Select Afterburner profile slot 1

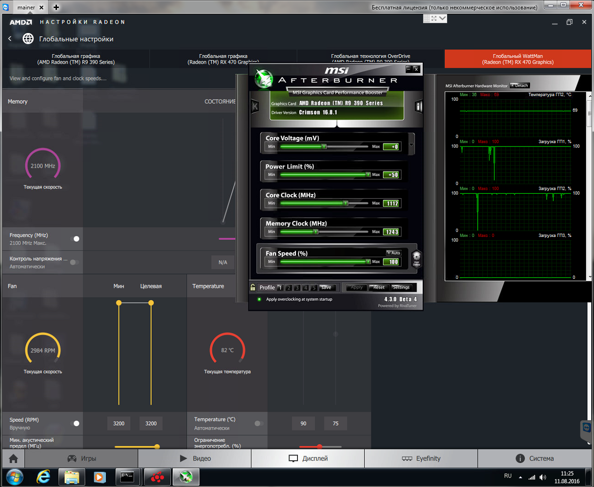(x=280, y=287)
